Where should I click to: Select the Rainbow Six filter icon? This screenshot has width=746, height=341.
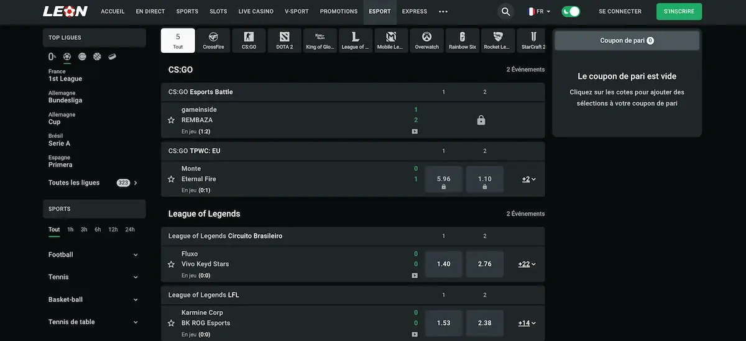coord(462,40)
